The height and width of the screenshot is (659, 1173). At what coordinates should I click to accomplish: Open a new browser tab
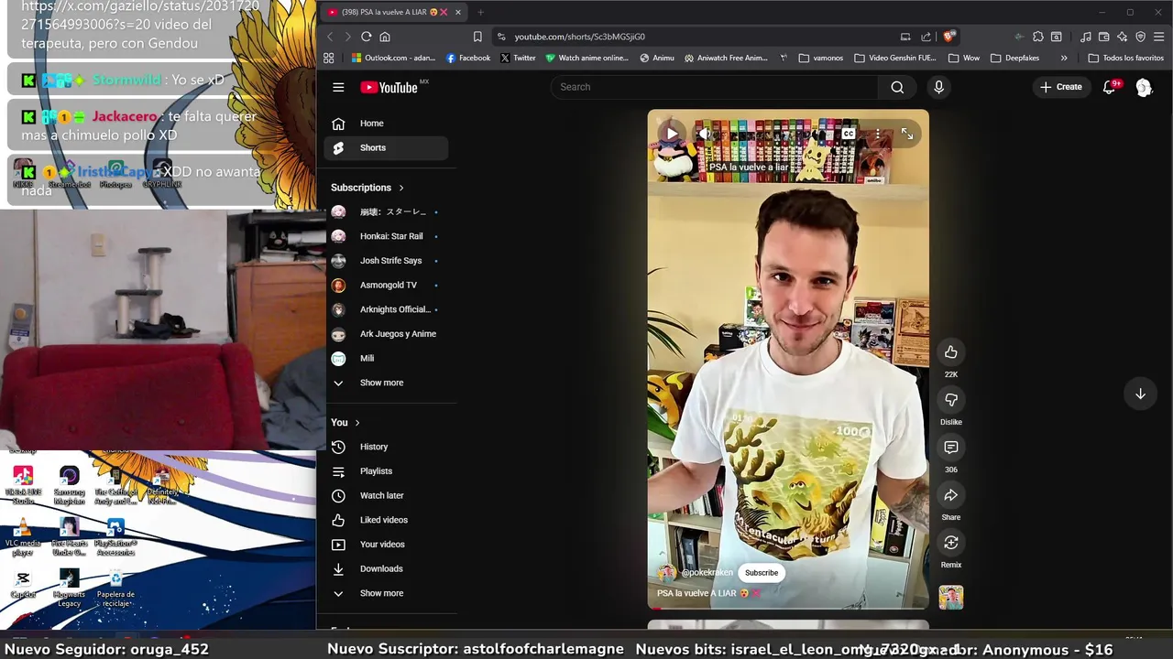click(x=480, y=12)
